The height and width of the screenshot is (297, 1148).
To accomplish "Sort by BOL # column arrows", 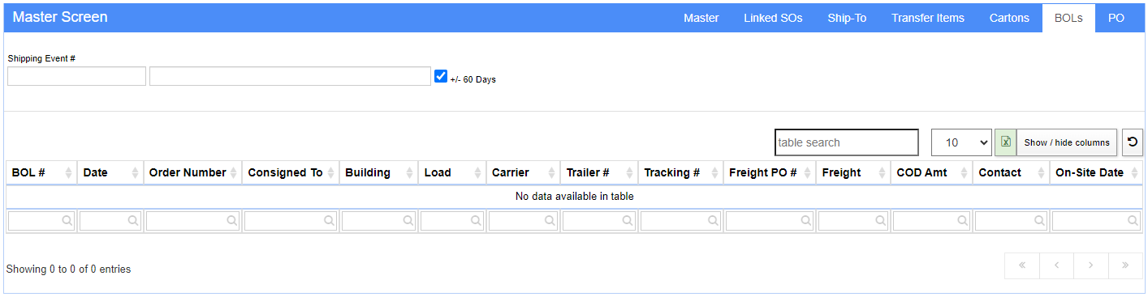I will pyautogui.click(x=68, y=172).
